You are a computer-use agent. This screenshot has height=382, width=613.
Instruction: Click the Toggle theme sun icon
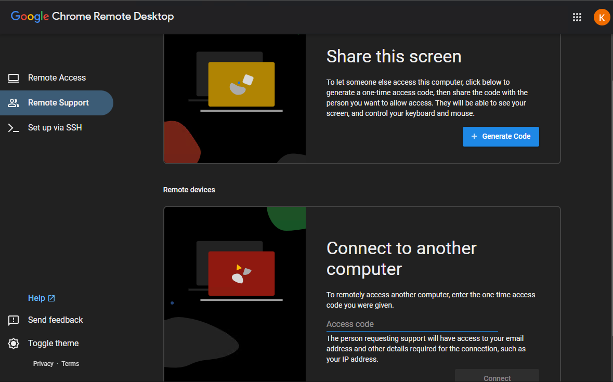pos(13,343)
